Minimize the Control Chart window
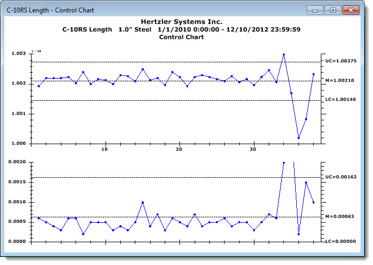This screenshot has width=373, height=265. pyautogui.click(x=315, y=10)
